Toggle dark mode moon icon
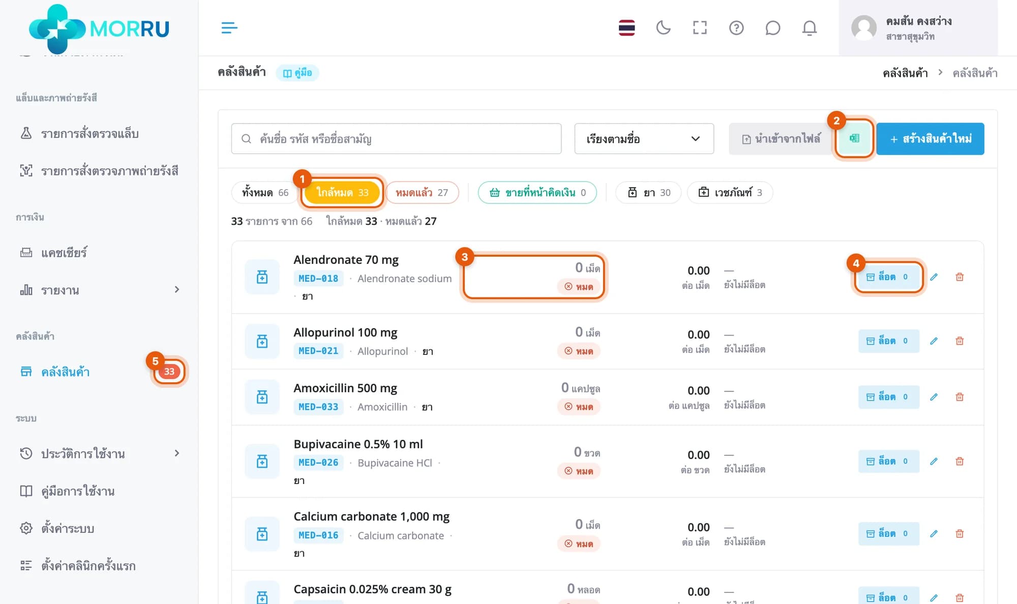This screenshot has width=1017, height=604. 663,27
